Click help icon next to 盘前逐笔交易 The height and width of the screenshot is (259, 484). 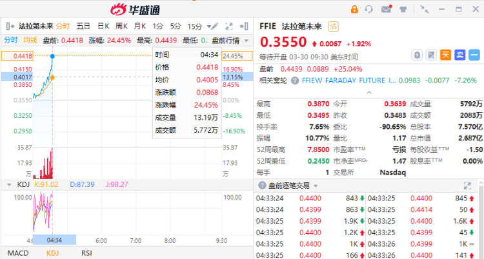(262, 186)
